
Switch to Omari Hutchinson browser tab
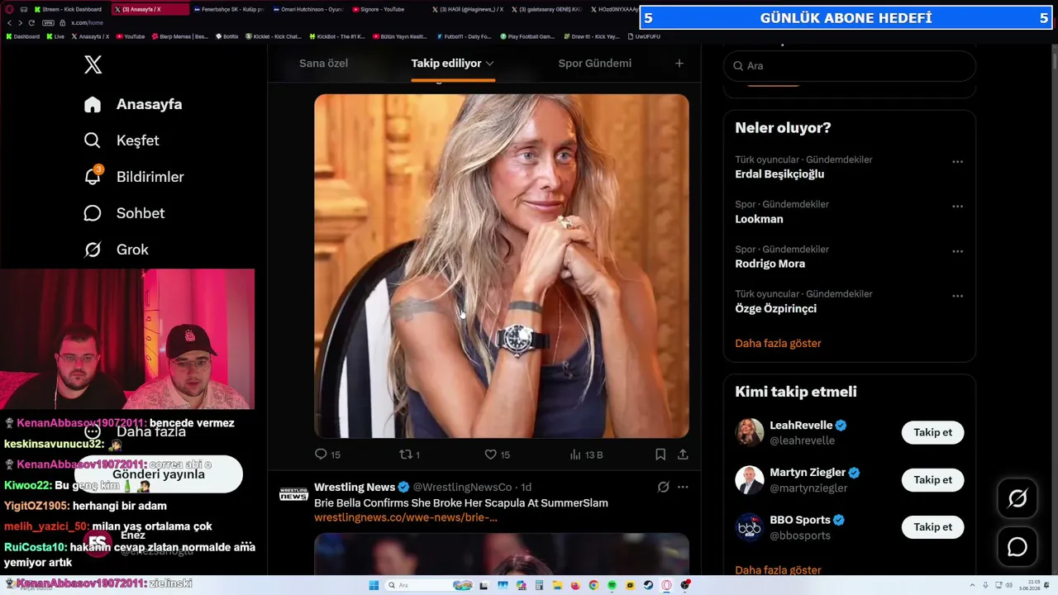(x=308, y=9)
